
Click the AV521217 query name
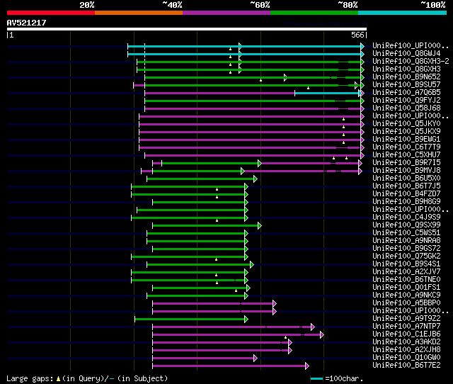[27, 23]
